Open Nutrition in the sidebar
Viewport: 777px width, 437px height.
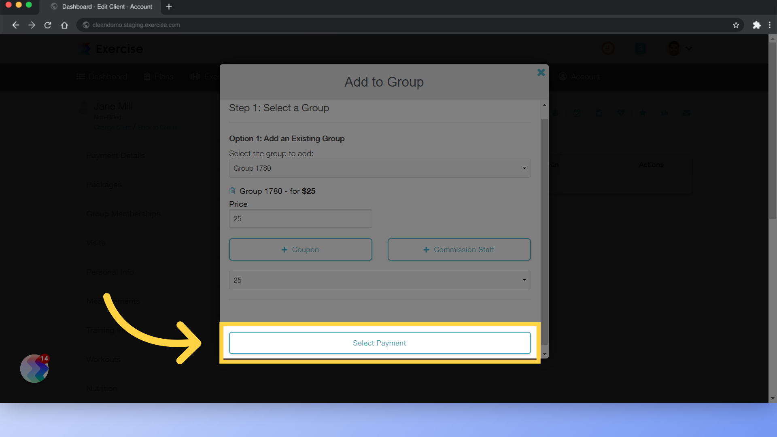coord(102,389)
